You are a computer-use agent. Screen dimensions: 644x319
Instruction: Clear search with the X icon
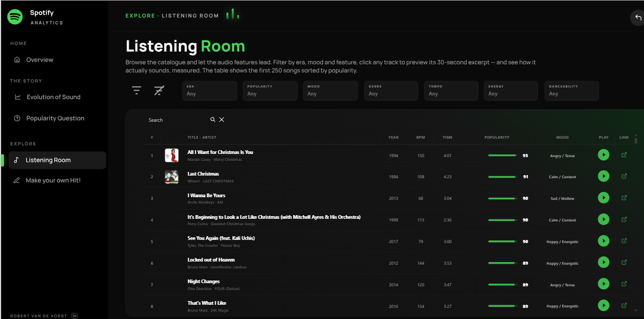(x=222, y=120)
